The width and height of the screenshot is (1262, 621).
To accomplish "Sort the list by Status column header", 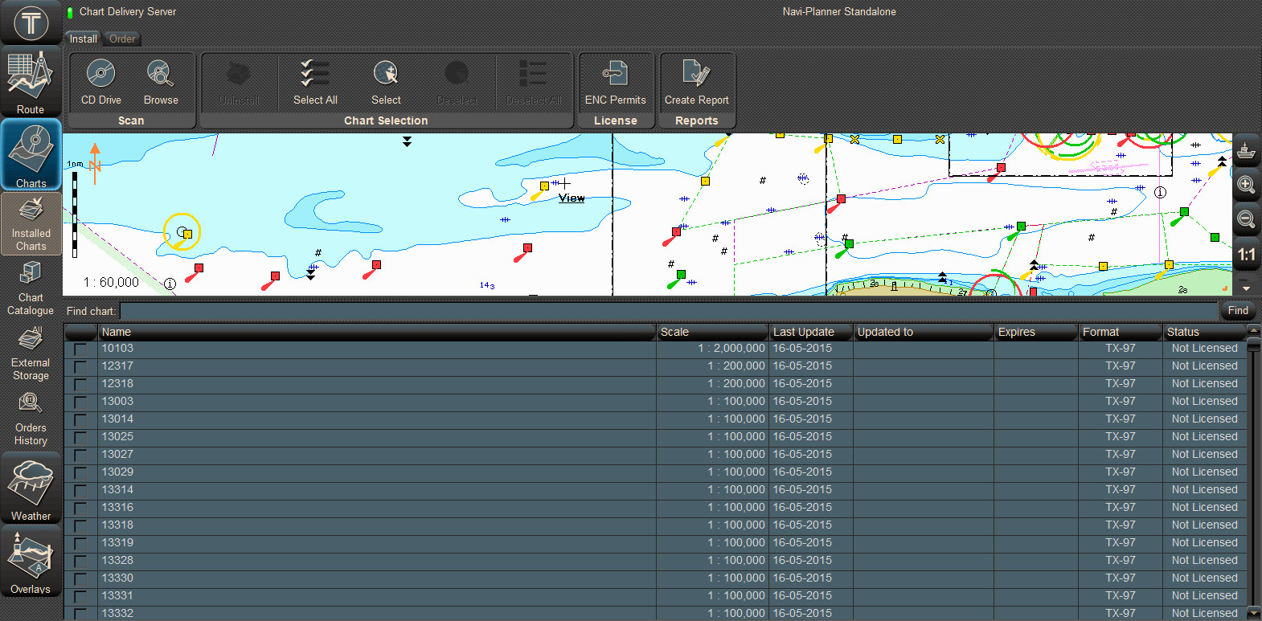I will [1203, 332].
